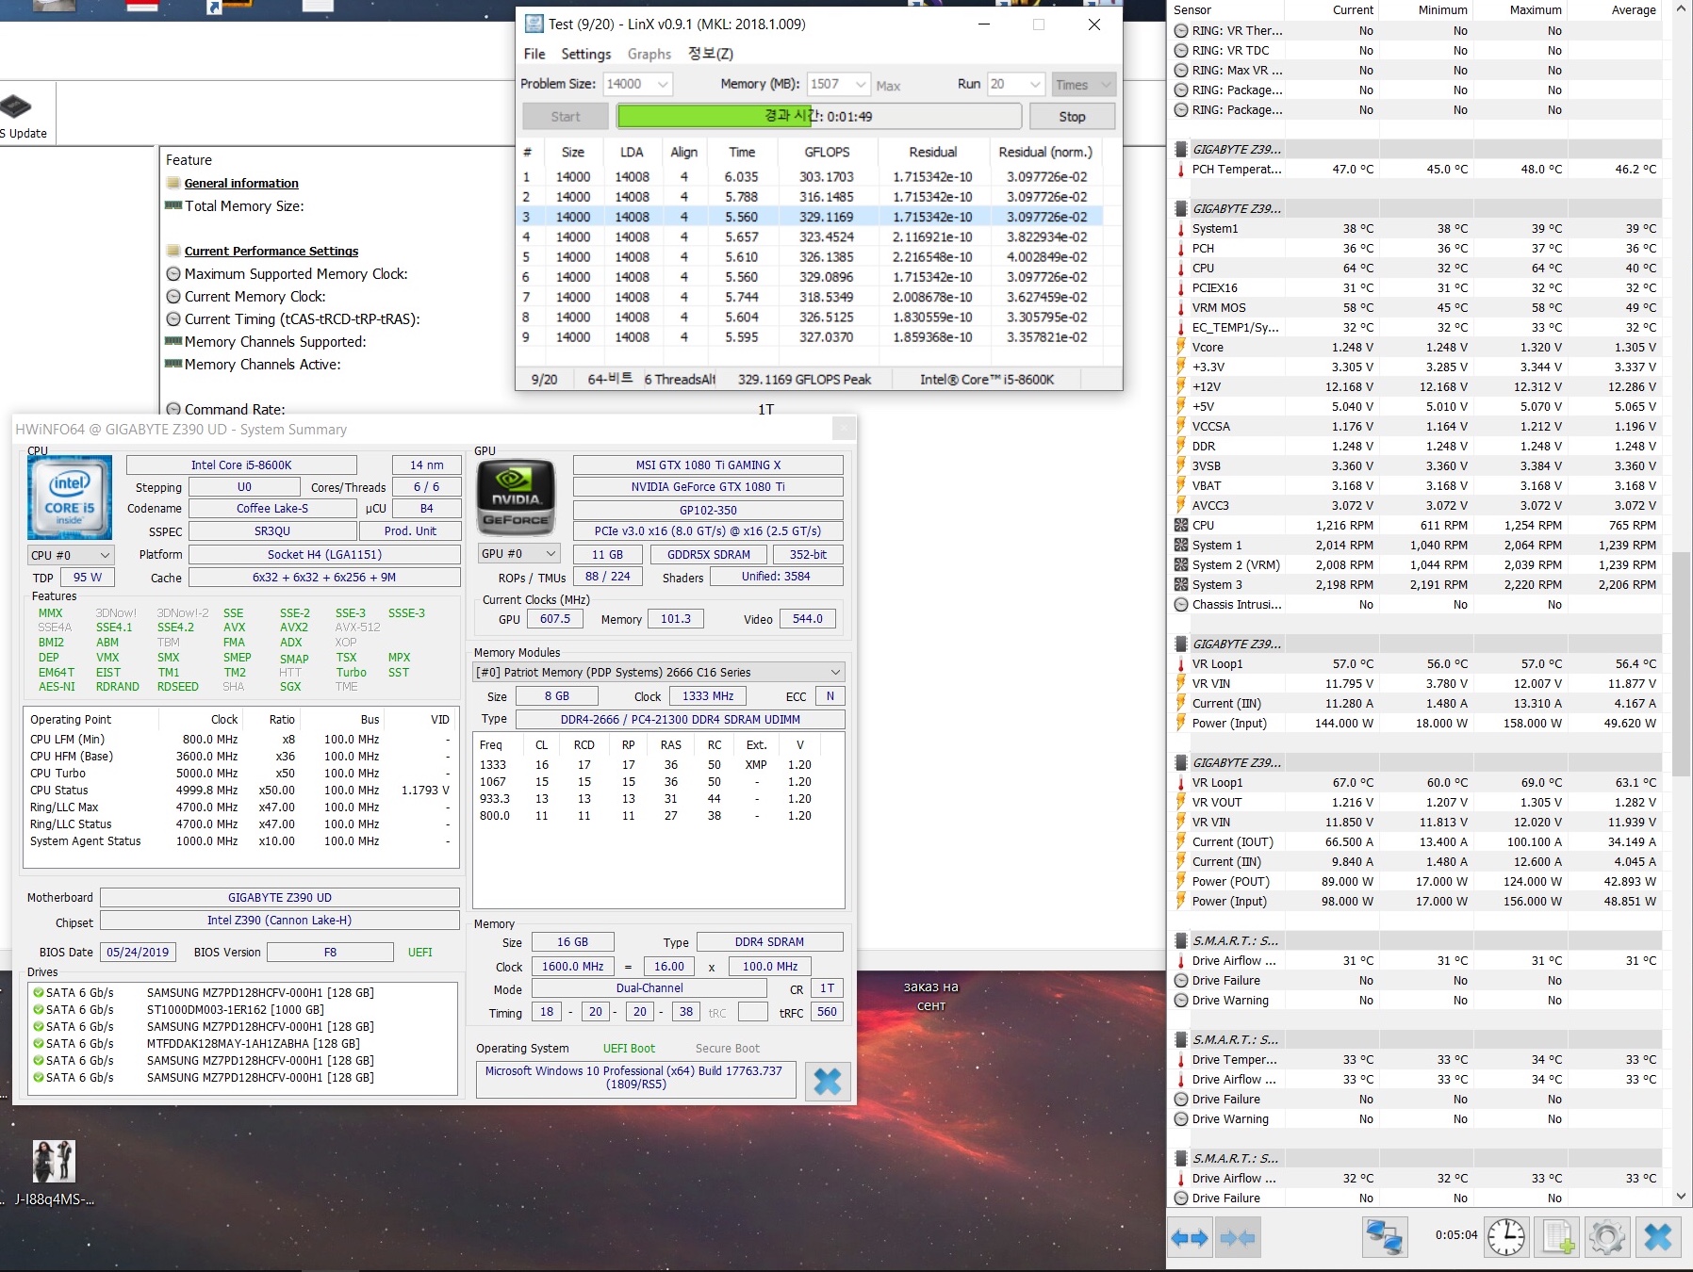Click the Residual (norm.) column header
1693x1272 pixels.
[x=1044, y=152]
